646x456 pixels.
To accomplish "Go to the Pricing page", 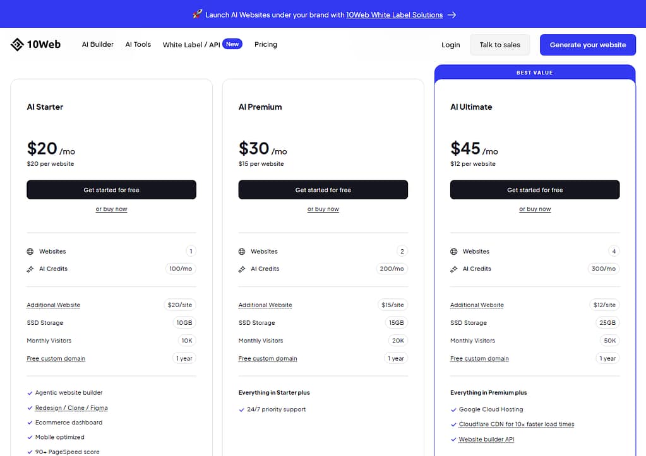I will (x=266, y=44).
